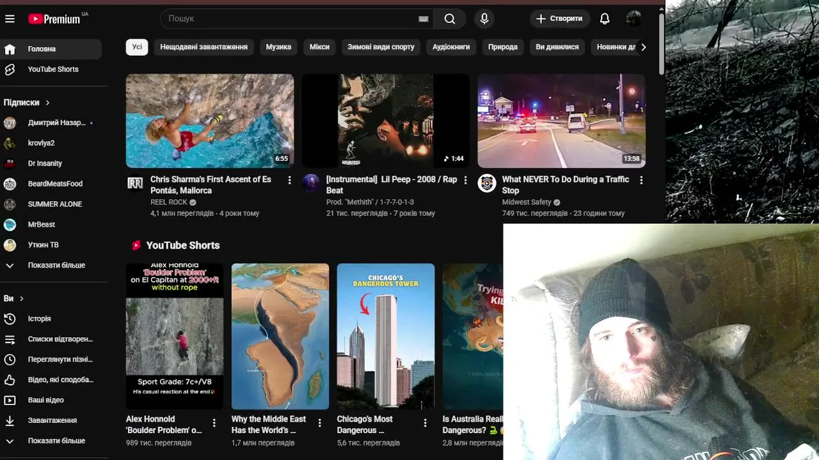
Task: Select the Ви дивилися filter chip
Action: 557,47
